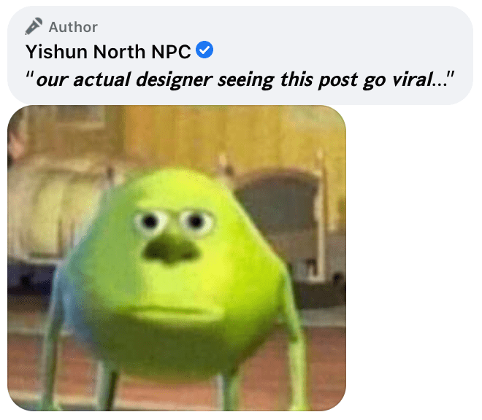This screenshot has width=482, height=420.
Task: Click the word "seeing" in the comment
Action: (x=246, y=80)
